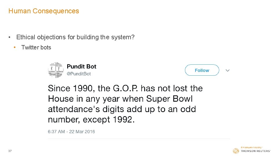Screen dimensions: 278x156
Task: Click the "Human Consequences" slide title
Action: click(x=44, y=11)
